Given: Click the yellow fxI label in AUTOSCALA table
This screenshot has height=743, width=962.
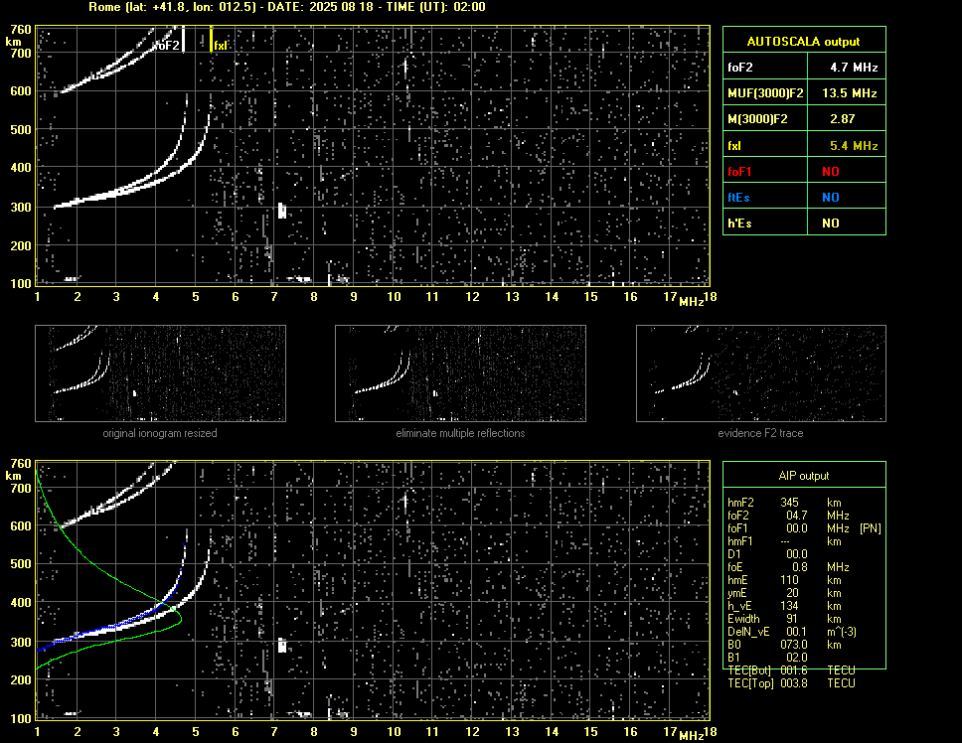Looking at the screenshot, I should coord(733,146).
